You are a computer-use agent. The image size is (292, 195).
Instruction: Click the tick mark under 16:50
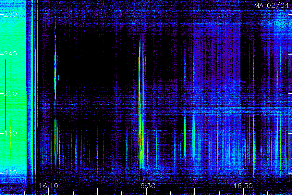[x=244, y=192]
